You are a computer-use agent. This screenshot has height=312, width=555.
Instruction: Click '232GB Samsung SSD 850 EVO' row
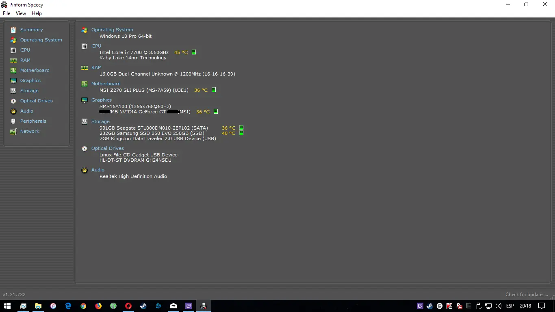(152, 133)
